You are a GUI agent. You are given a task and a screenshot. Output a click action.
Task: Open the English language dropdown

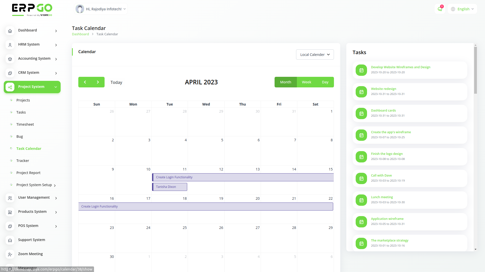click(462, 9)
